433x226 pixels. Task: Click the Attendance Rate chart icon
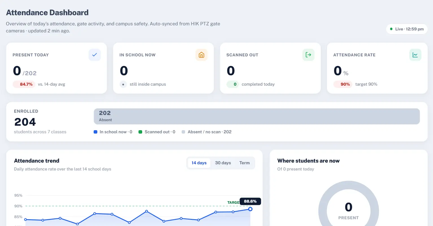[x=415, y=55]
